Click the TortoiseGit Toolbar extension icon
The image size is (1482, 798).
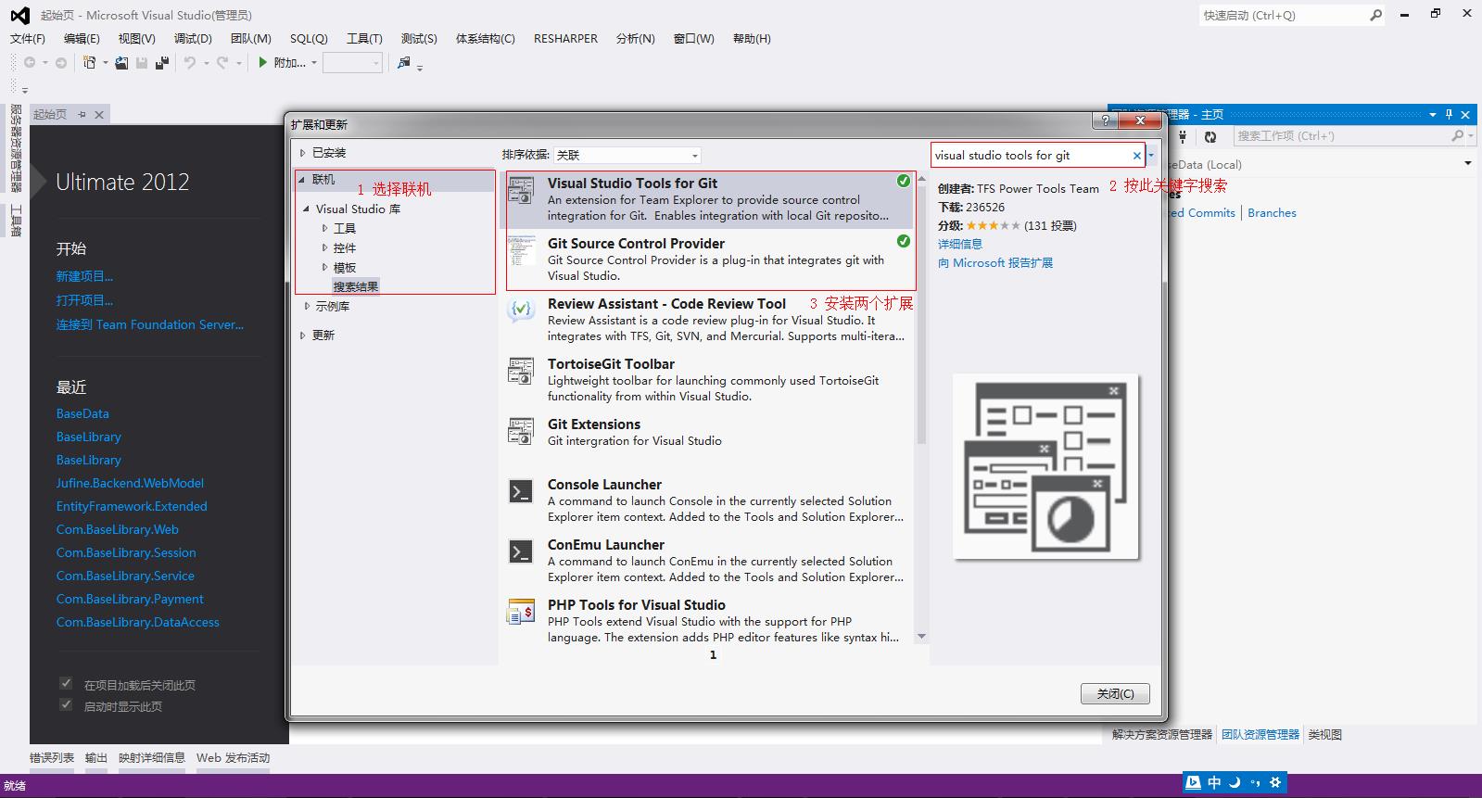point(521,371)
